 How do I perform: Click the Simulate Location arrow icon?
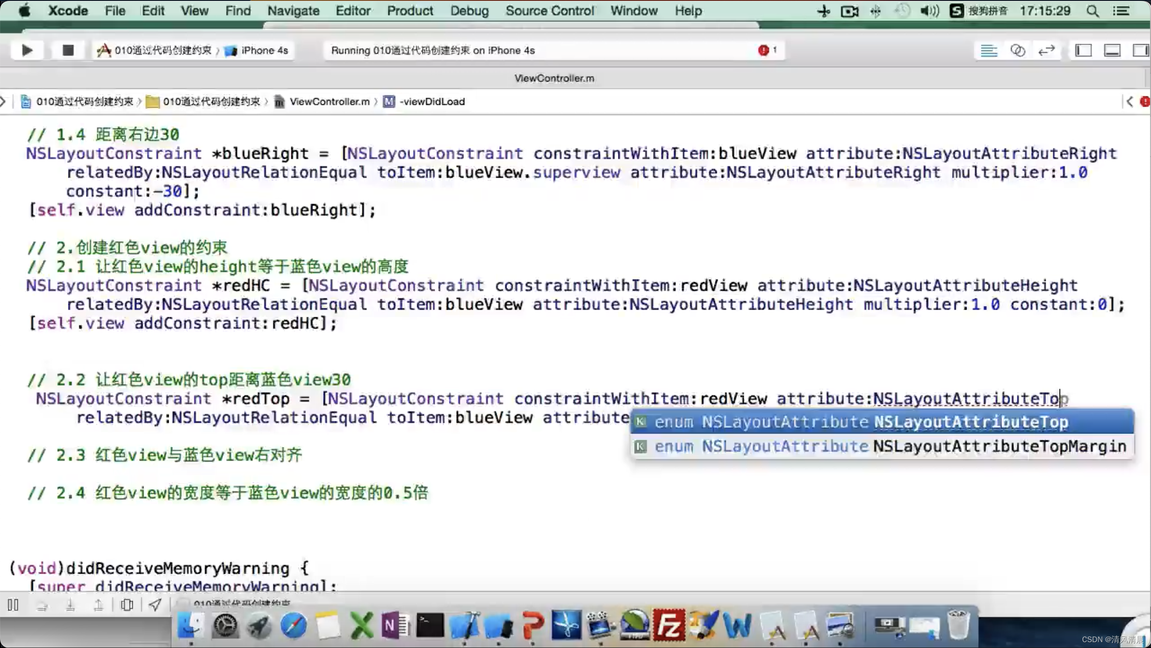[155, 605]
